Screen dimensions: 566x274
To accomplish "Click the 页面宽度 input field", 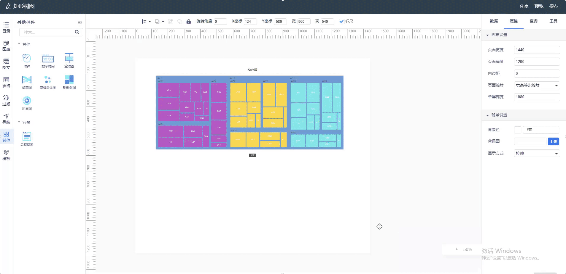I will pyautogui.click(x=537, y=50).
